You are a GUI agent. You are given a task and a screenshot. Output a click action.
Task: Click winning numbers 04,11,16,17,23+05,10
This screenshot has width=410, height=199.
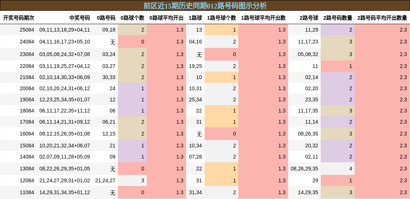65,42
